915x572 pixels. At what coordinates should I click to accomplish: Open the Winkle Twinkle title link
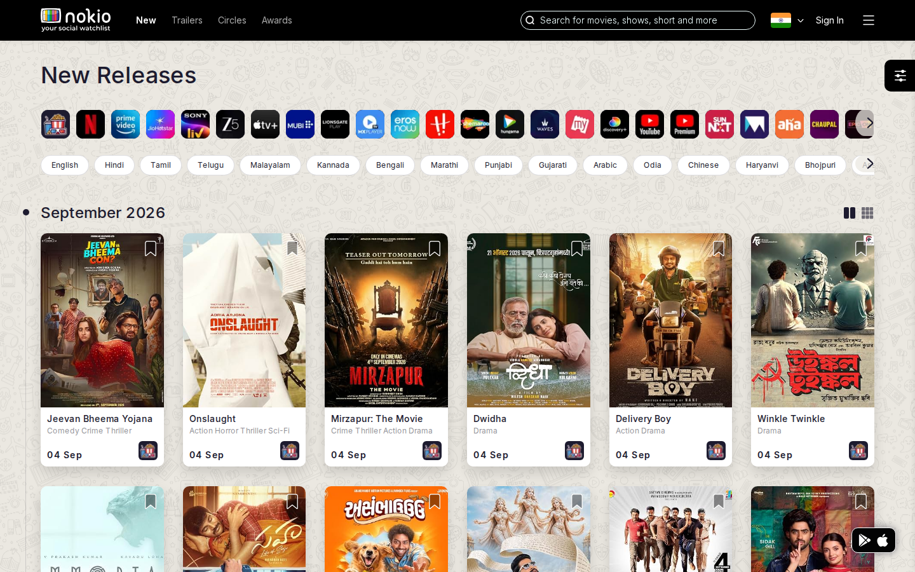pos(791,419)
